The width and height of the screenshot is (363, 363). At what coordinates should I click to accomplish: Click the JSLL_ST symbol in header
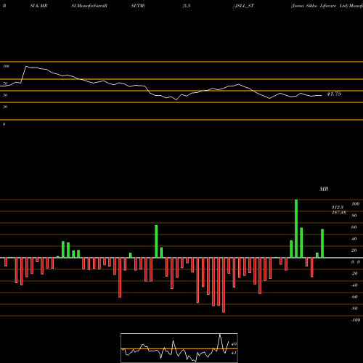tap(245, 6)
